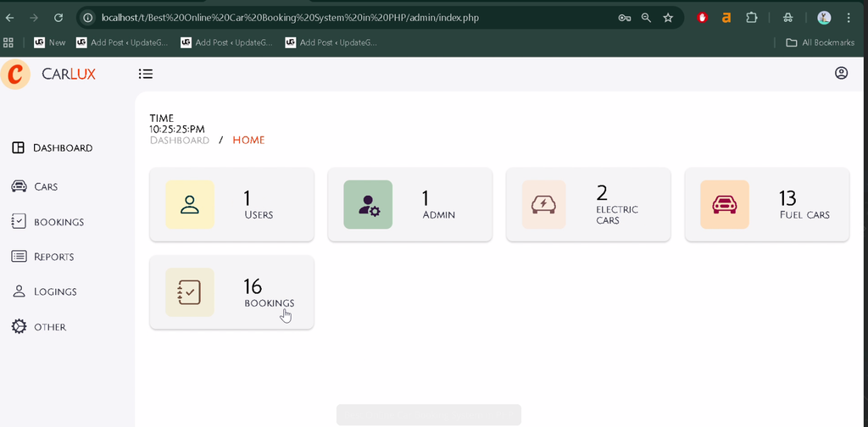Click the Other gear icon in sidebar
Screen dimensions: 868x427
[x=19, y=326]
